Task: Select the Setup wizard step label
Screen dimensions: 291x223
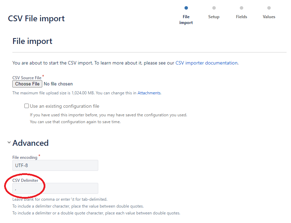Action: coord(214,16)
